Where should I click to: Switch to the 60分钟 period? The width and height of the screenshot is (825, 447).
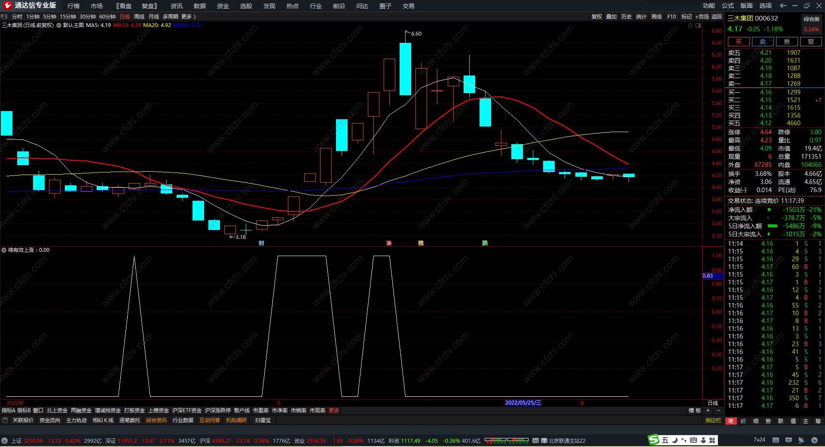tap(107, 16)
